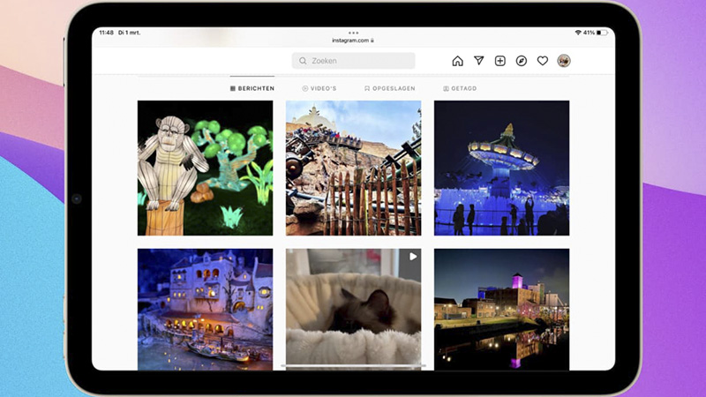Switch to the Opgeslagen tab

pyautogui.click(x=390, y=88)
